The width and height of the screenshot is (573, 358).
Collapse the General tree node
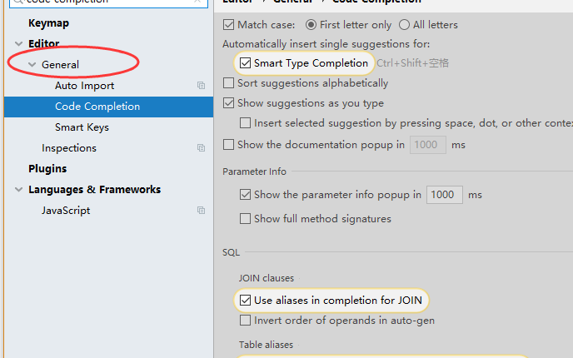(32, 65)
